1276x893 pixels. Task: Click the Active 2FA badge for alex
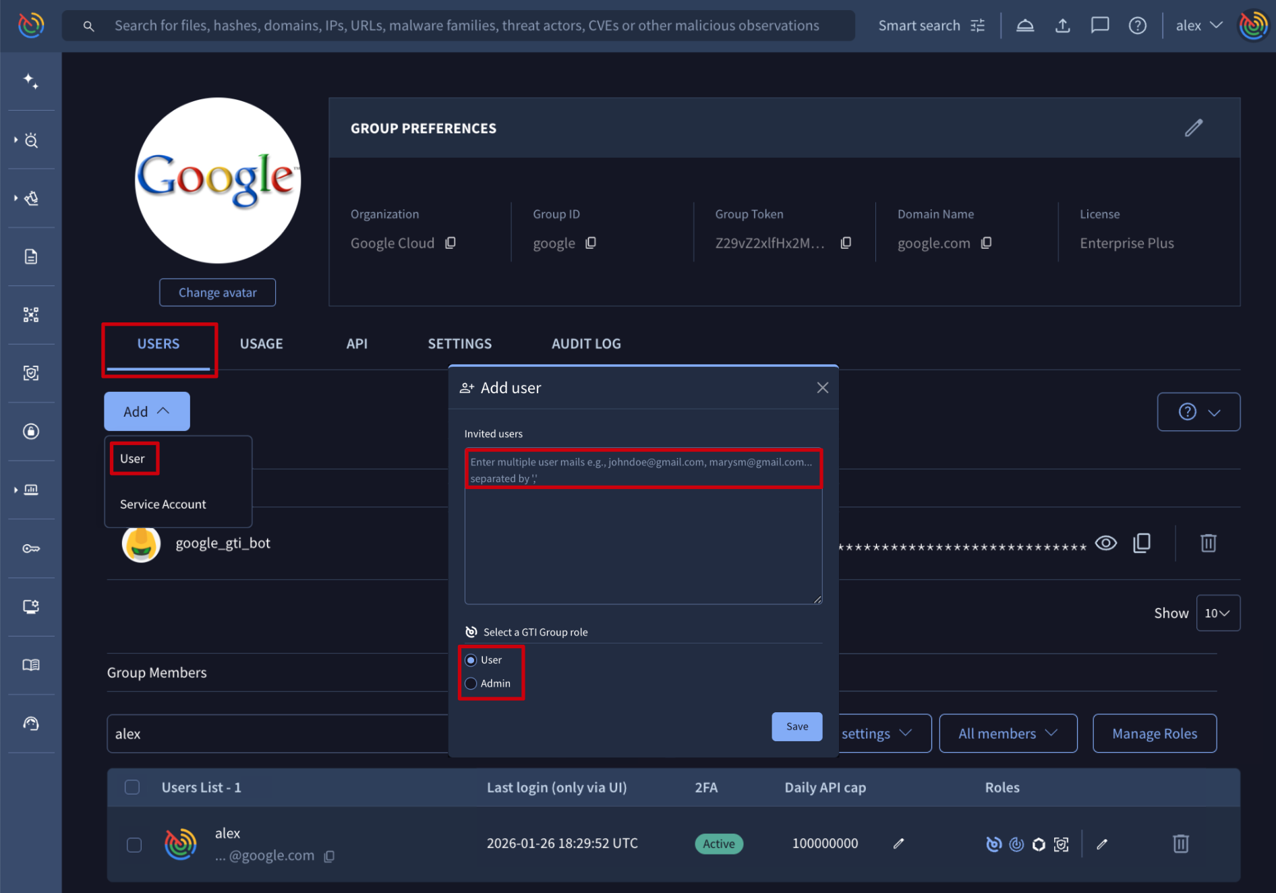point(719,844)
